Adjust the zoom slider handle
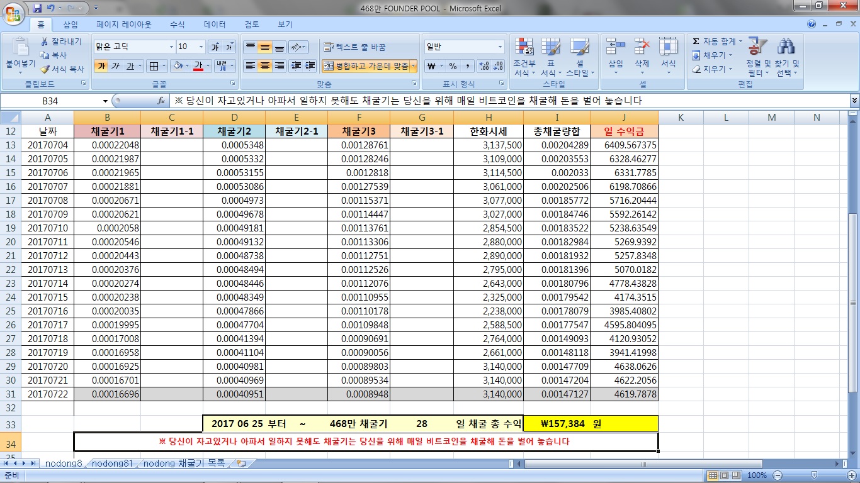Screen dimensions: 860x483 tap(814, 475)
